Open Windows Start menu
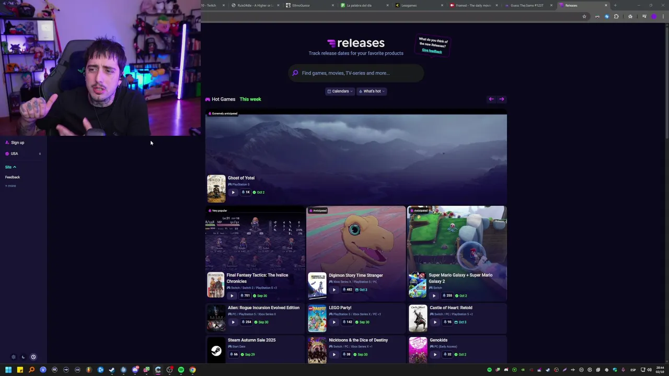The image size is (669, 376). pos(8,370)
